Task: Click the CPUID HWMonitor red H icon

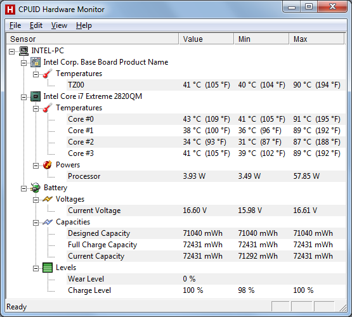Action: pyautogui.click(x=10, y=10)
